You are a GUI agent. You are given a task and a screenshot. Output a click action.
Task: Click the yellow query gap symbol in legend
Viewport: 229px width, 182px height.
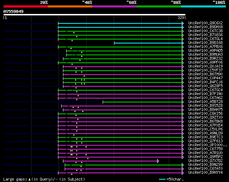(29, 179)
